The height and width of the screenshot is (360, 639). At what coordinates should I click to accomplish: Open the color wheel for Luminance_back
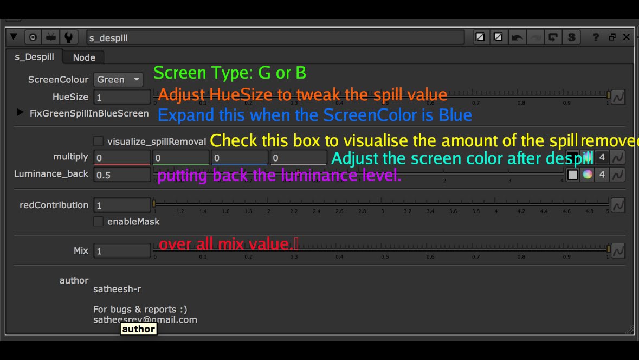pos(587,175)
